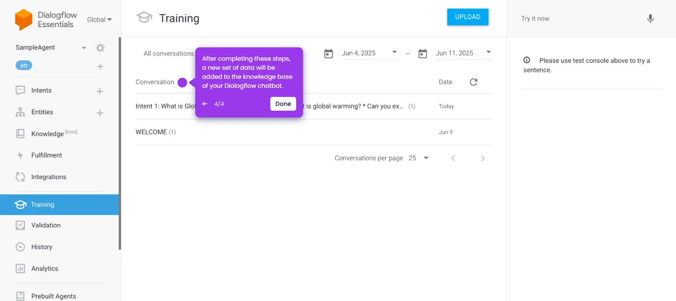Click the Training graduation cap sidebar icon
Viewport: 676px width, 301px height.
(x=20, y=205)
